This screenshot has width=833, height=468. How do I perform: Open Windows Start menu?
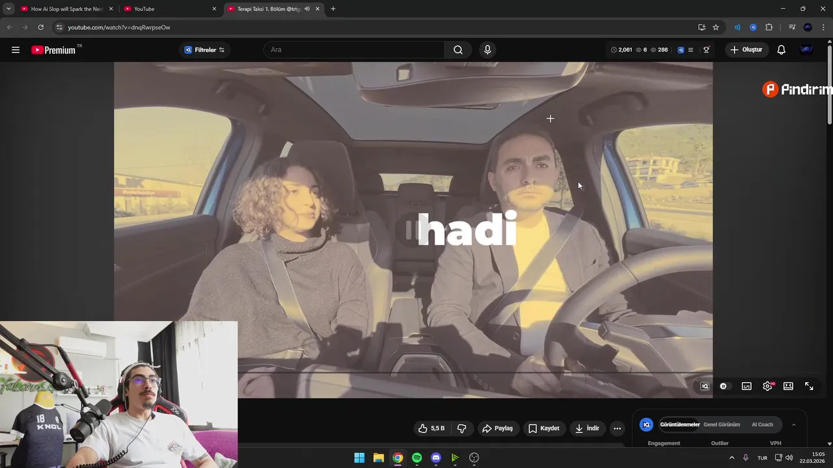tap(359, 458)
